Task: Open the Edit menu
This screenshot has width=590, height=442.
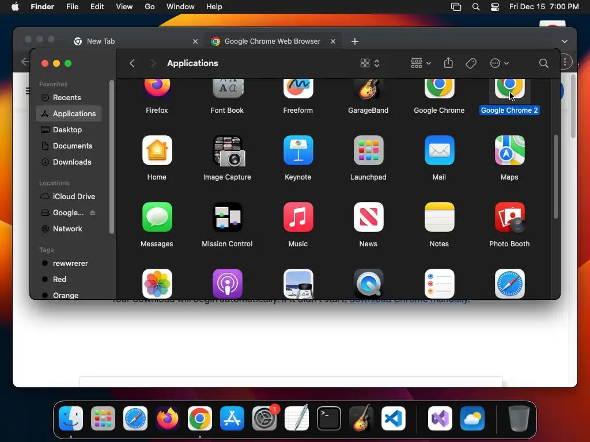Action: [97, 7]
